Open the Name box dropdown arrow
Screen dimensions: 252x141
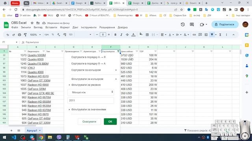pos(17,42)
